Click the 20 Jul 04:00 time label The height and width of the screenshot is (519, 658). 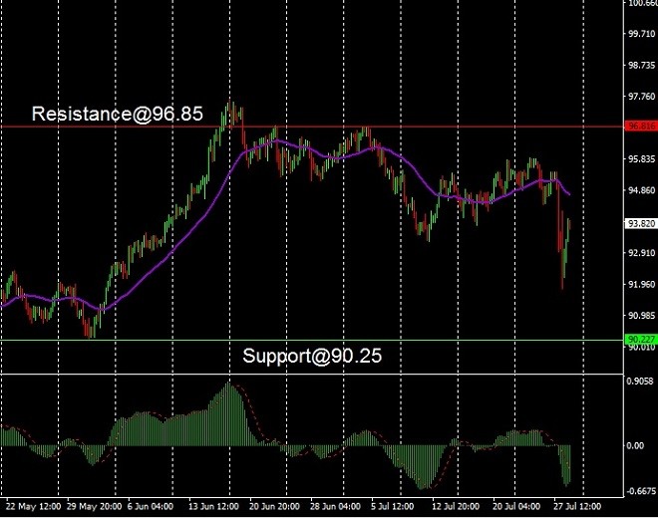pos(516,506)
